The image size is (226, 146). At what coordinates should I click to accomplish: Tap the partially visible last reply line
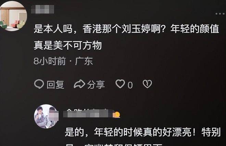pyautogui.click(x=115, y=144)
